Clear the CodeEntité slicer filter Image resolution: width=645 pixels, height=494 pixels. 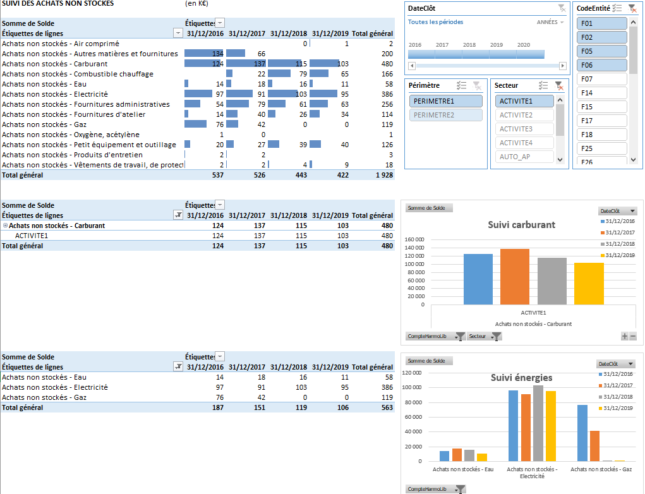click(632, 8)
